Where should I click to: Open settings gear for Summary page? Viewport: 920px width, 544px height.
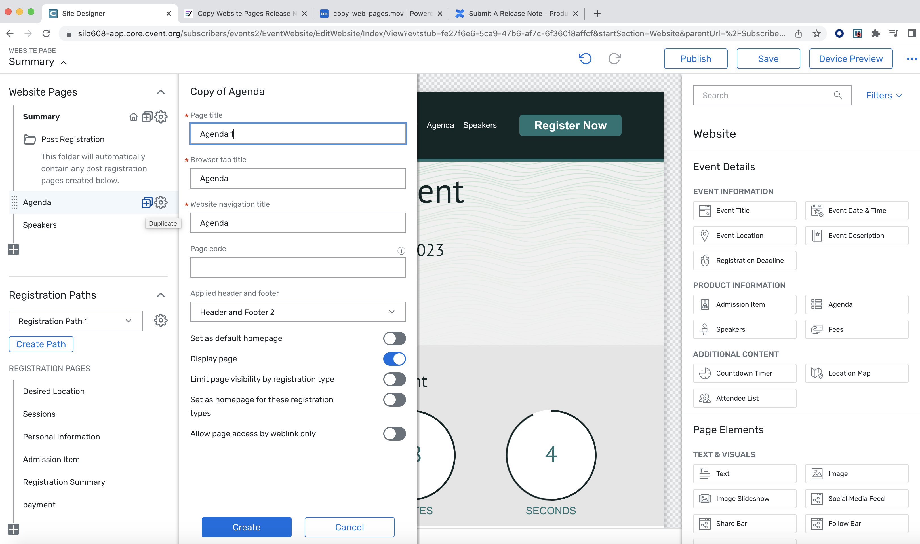[x=161, y=117]
